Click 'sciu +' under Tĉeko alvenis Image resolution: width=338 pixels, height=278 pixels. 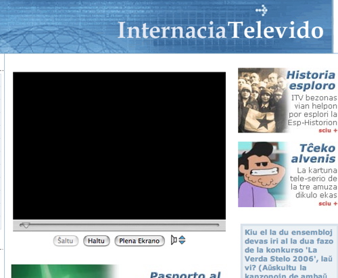coord(328,204)
